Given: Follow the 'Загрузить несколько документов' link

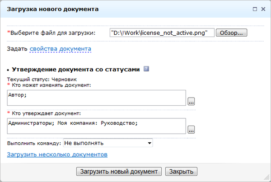Looking at the screenshot, I should [57, 154].
